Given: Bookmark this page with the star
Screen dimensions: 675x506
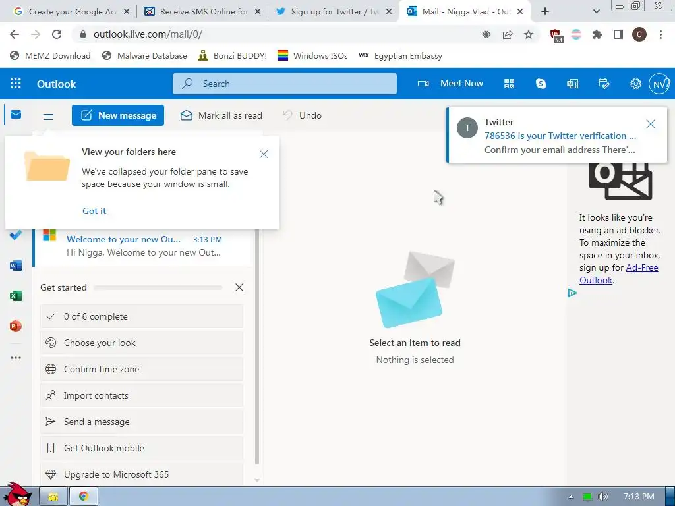Looking at the screenshot, I should coord(529,34).
